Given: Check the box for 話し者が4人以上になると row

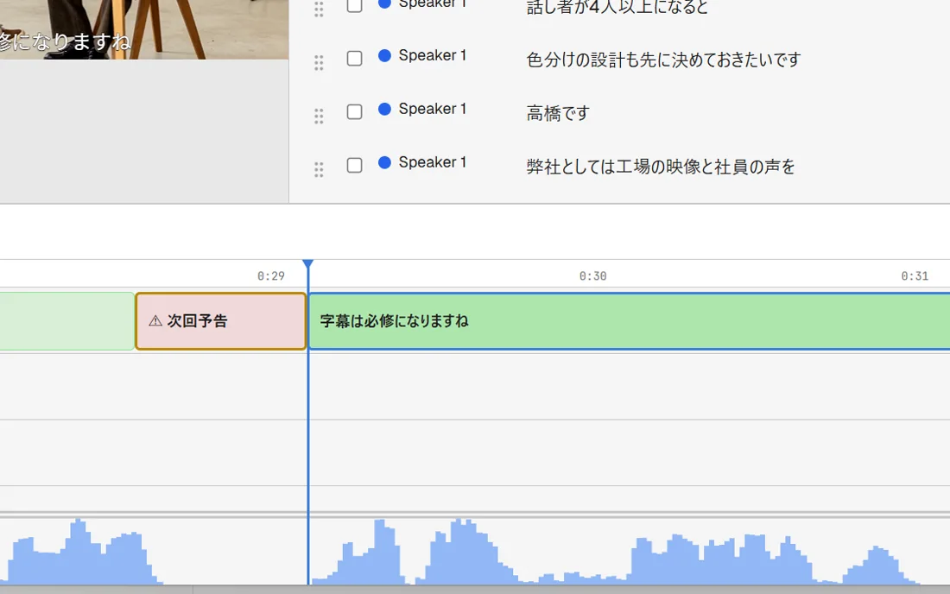Looking at the screenshot, I should pos(354,5).
